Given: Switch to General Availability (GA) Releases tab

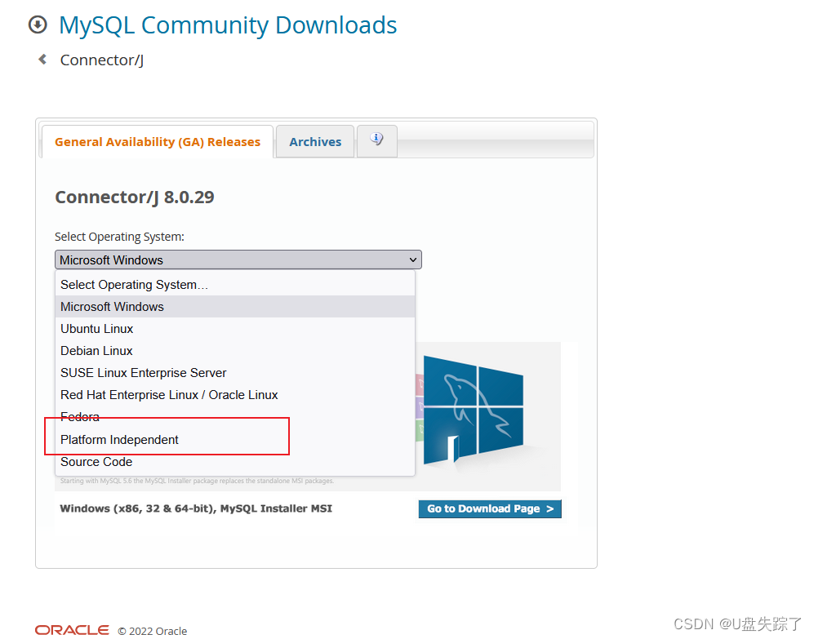Looking at the screenshot, I should pos(158,142).
